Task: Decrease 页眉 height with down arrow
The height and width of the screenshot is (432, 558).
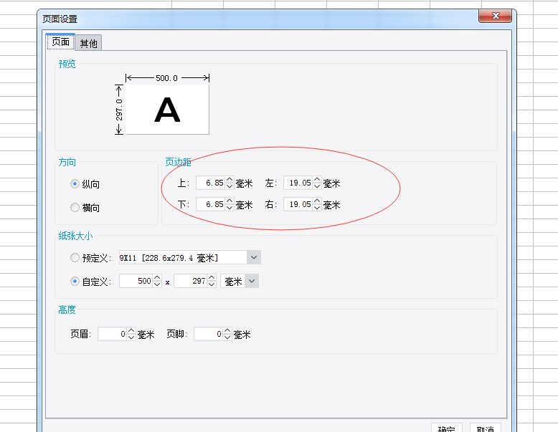Action: click(131, 337)
